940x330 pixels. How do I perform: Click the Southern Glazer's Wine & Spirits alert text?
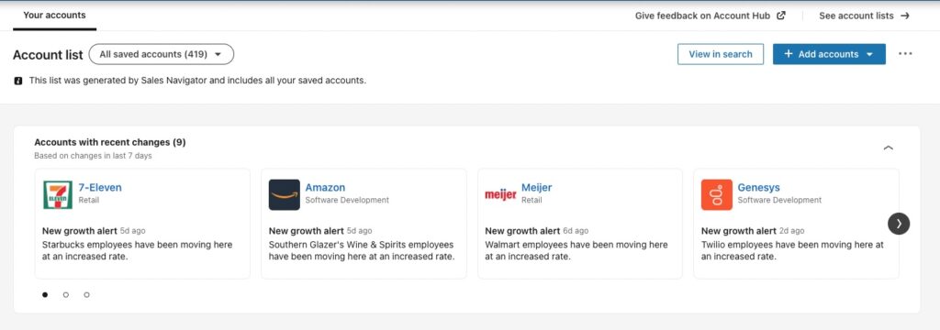362,251
